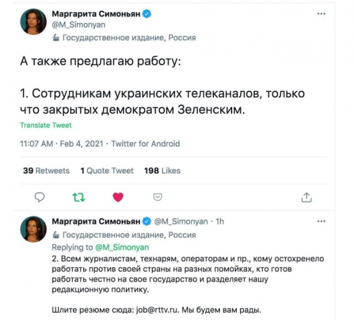Open the main tweet author's profile picture
354x332 pixels.
35,22
